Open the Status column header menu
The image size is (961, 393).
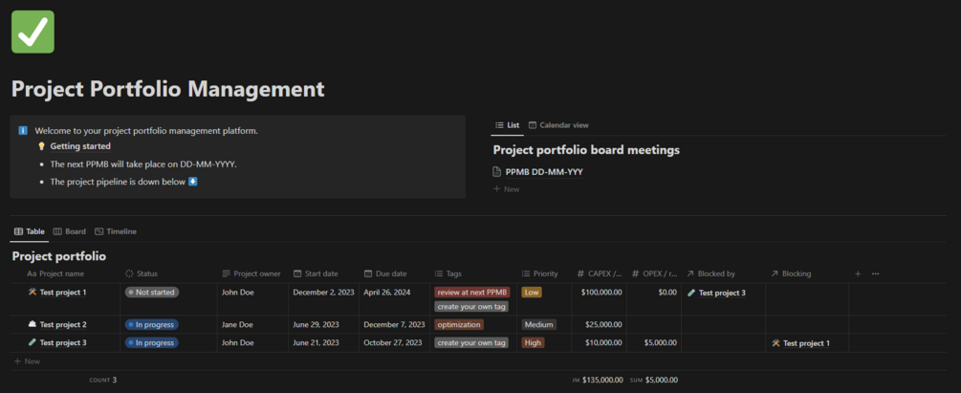click(x=147, y=273)
